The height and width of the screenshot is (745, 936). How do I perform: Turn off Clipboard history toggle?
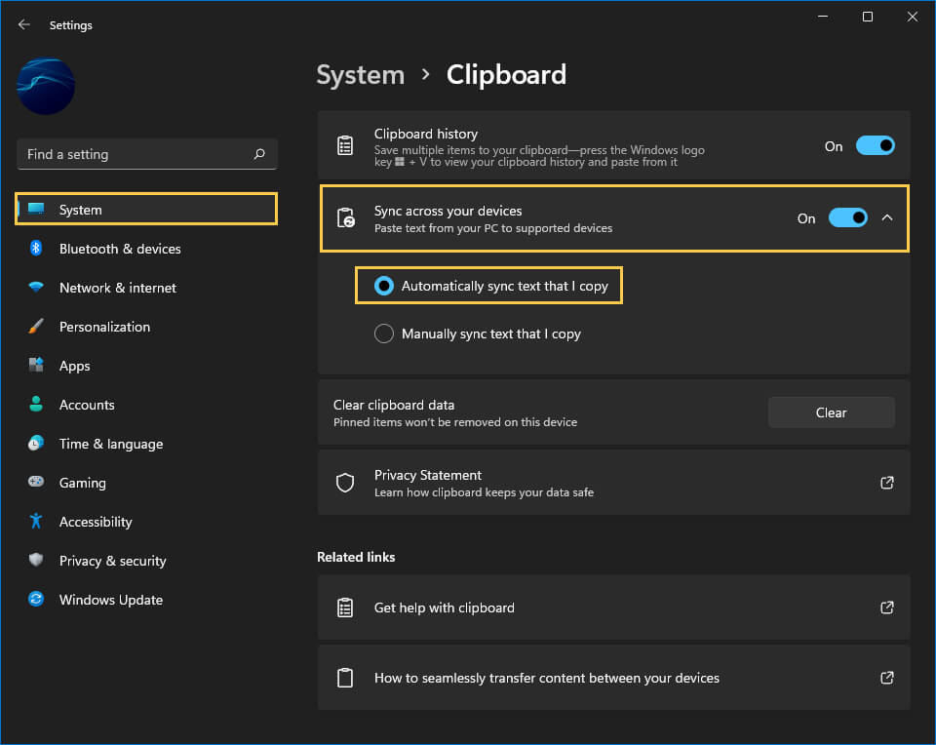point(876,145)
